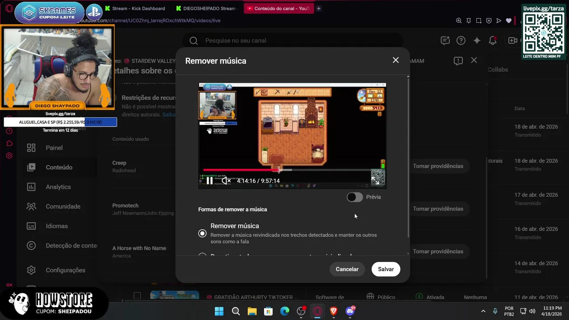The image size is (569, 320).
Task: Click the ad blocker shield icon
Action: [489, 20]
